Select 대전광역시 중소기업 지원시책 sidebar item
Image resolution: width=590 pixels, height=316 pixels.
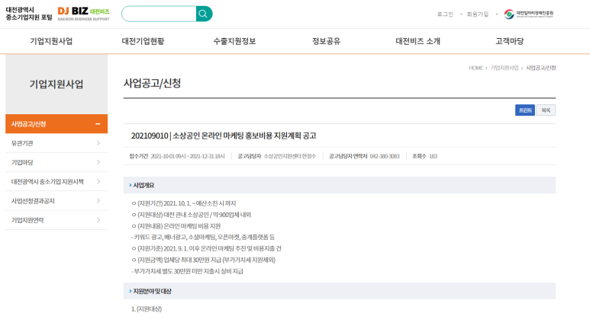56,181
